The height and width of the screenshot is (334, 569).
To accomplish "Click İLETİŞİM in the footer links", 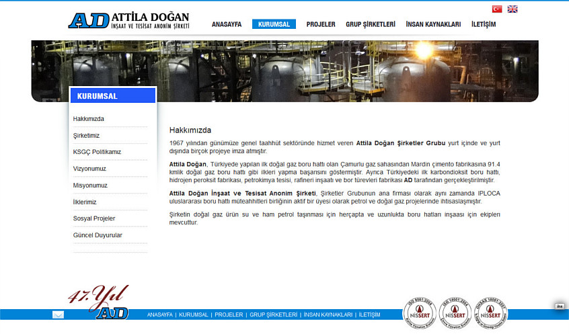I will click(x=369, y=315).
